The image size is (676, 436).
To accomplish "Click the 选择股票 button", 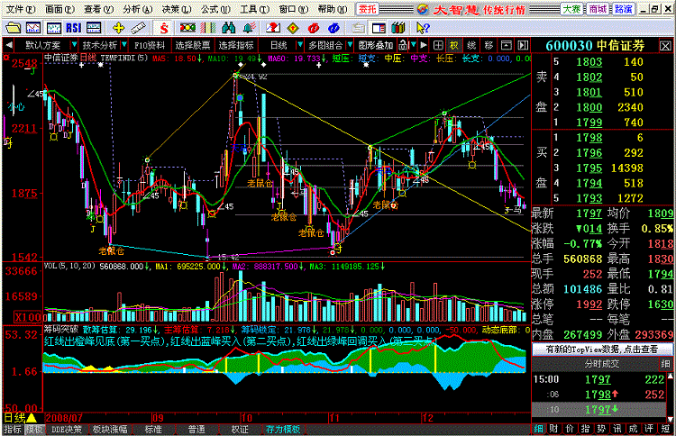I will (192, 45).
